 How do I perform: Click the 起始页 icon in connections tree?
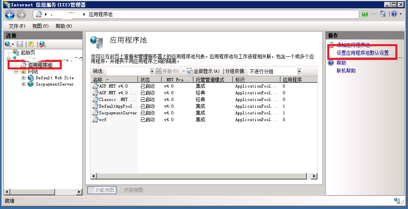[x=16, y=52]
